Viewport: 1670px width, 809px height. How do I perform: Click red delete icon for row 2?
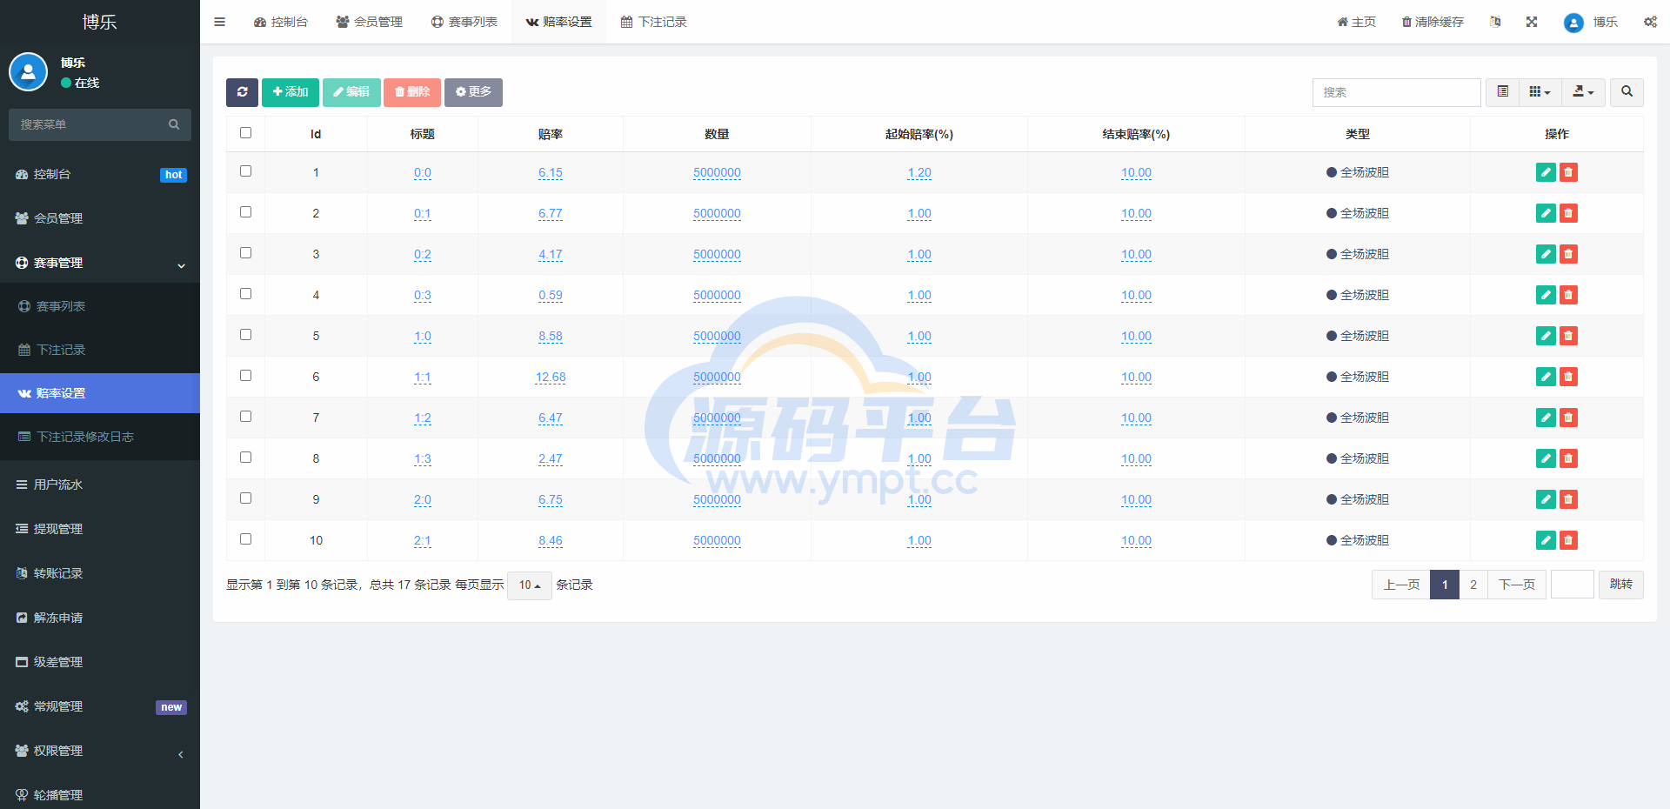1568,213
